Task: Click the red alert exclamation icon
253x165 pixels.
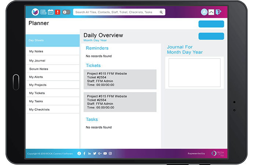Action: point(58,12)
